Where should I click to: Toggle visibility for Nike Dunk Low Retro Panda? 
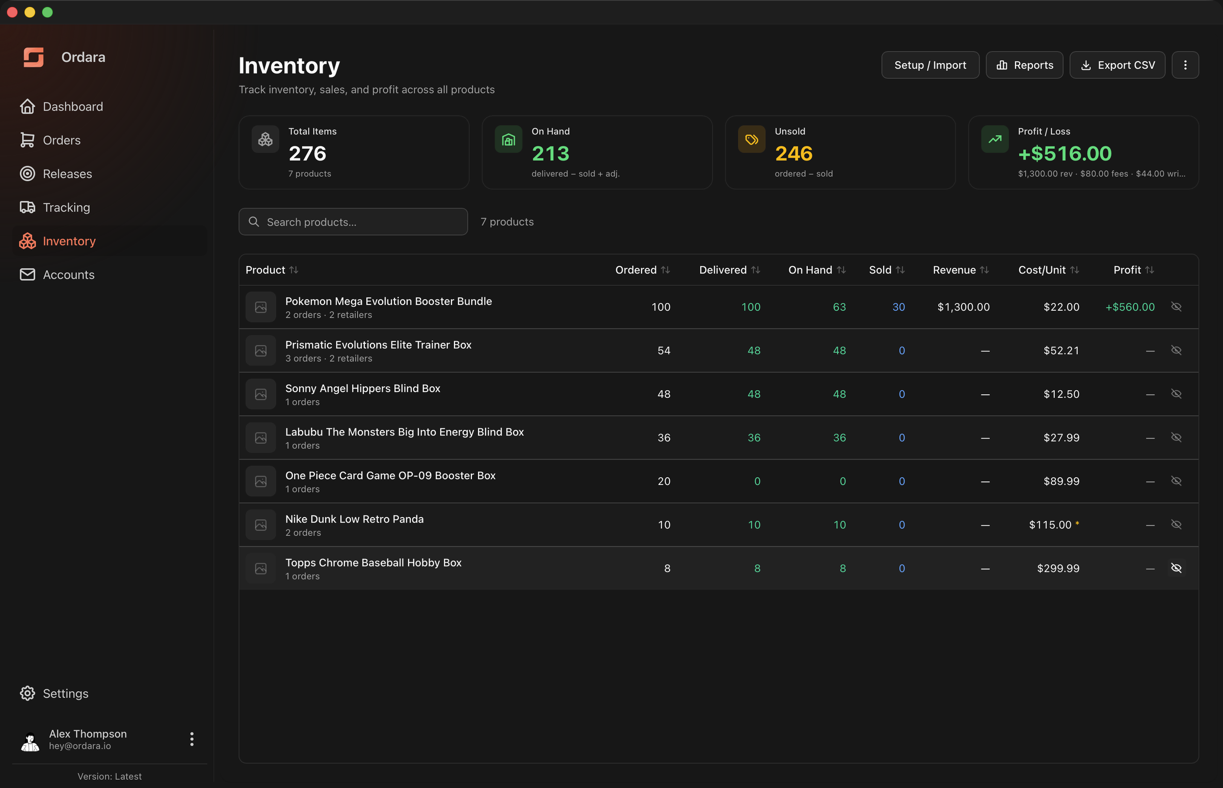pos(1177,525)
